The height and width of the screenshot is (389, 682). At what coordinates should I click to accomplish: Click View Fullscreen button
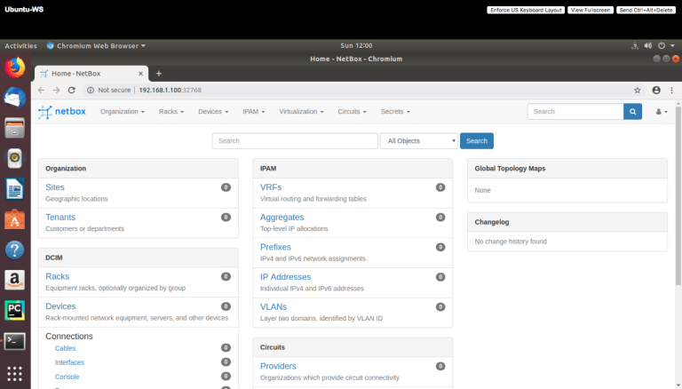click(591, 10)
